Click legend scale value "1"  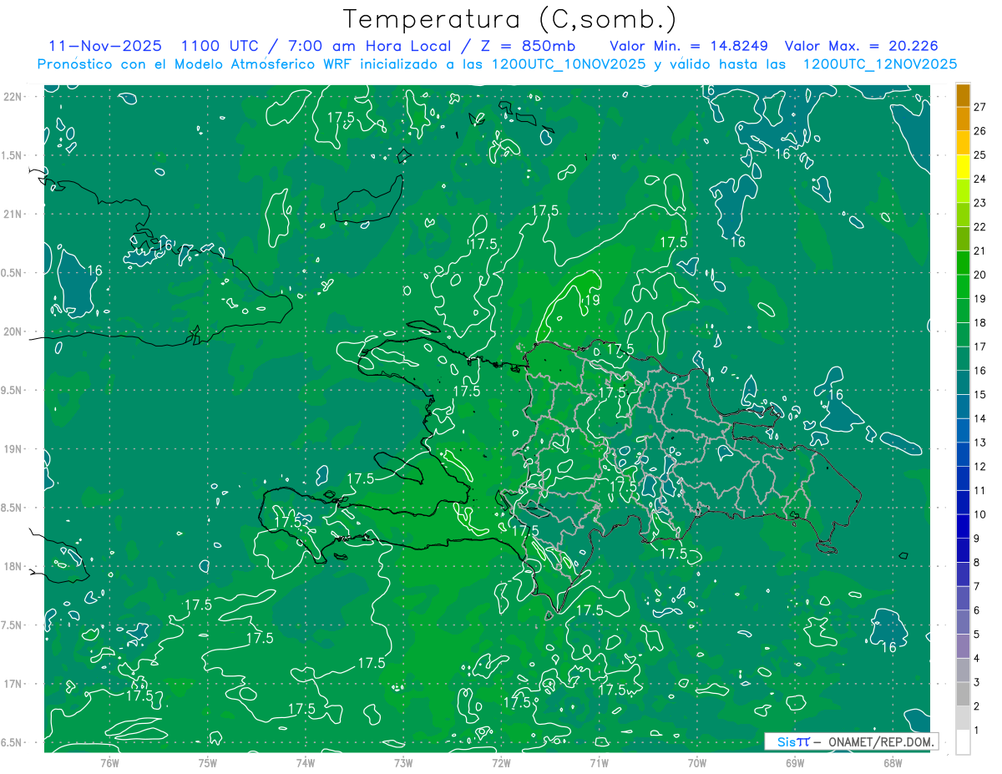tap(977, 730)
